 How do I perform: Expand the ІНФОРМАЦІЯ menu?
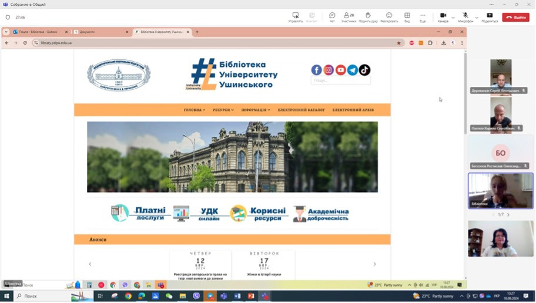(x=255, y=110)
